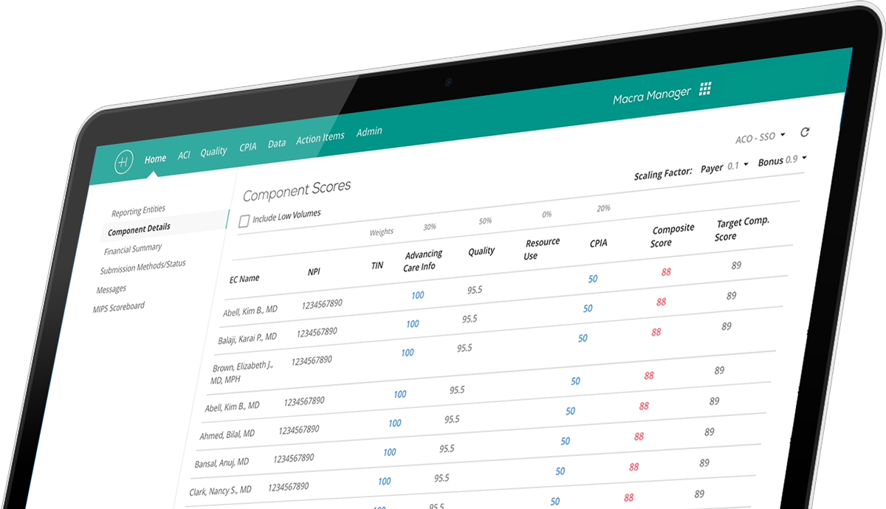Screen dimensions: 886x509
Task: Open the ACI navigation tab
Action: 184,156
